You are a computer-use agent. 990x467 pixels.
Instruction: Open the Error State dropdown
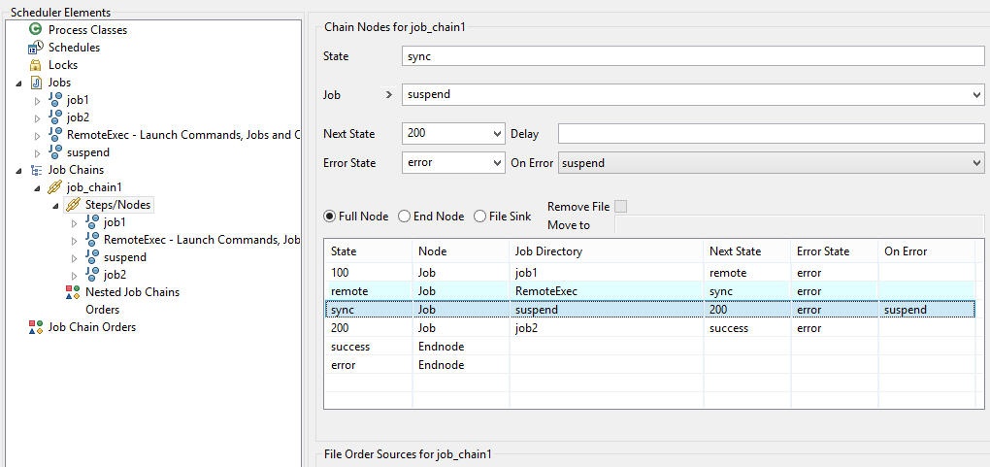[496, 163]
